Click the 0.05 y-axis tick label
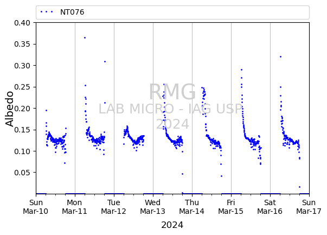 click(22, 173)
